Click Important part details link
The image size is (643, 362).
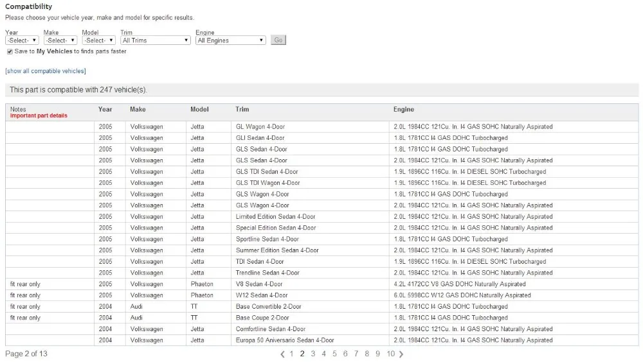pos(39,116)
